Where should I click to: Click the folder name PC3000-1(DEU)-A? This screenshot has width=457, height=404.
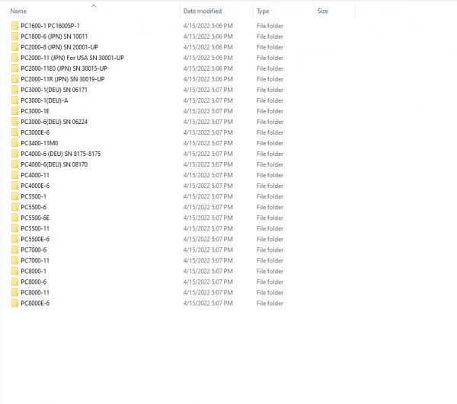(44, 100)
